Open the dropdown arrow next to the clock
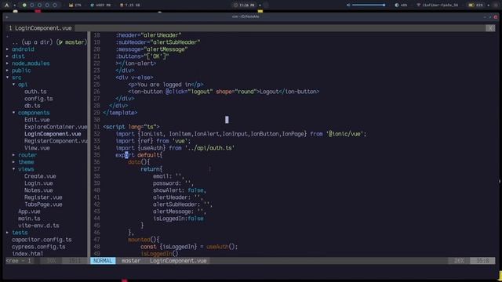This screenshot has height=282, width=502. tap(260, 5)
